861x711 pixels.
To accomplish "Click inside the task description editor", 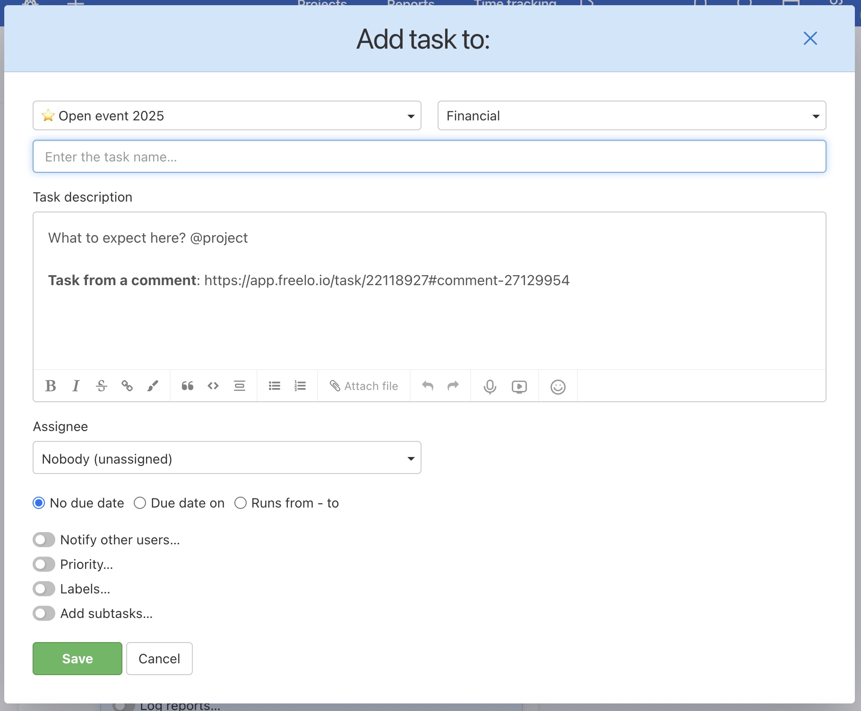I will (430, 291).
